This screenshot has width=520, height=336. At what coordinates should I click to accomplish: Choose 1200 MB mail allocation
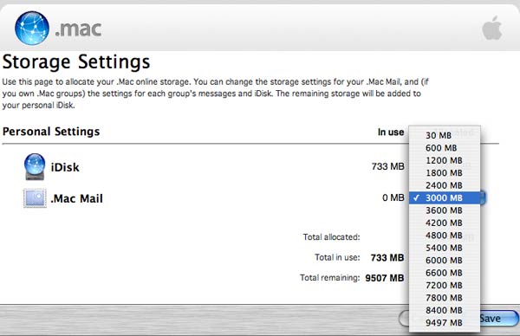pyautogui.click(x=445, y=160)
